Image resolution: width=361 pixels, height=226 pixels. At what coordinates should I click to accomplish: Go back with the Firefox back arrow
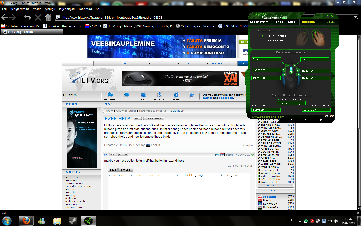[5, 17]
